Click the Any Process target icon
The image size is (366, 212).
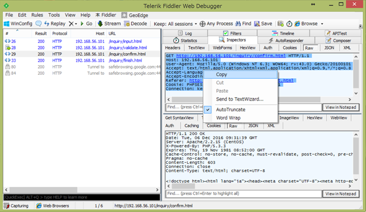point(202,24)
